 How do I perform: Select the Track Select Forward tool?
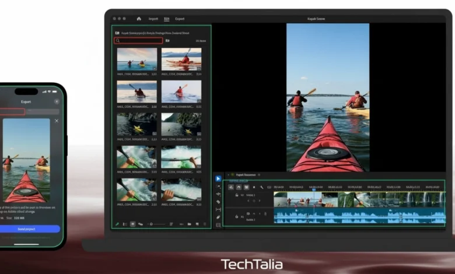pyautogui.click(x=218, y=186)
